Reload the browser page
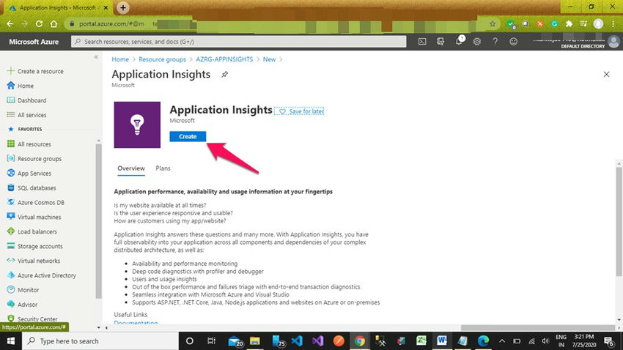This screenshot has width=623, height=350. [x=39, y=24]
